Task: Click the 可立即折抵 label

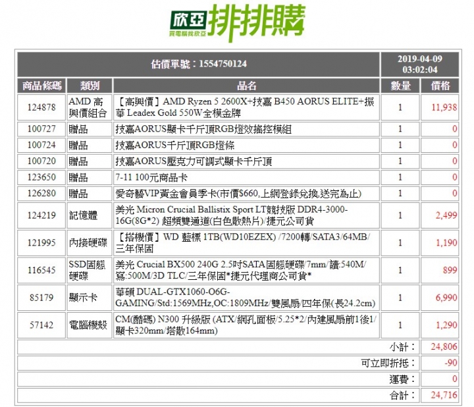Action: [x=388, y=363]
